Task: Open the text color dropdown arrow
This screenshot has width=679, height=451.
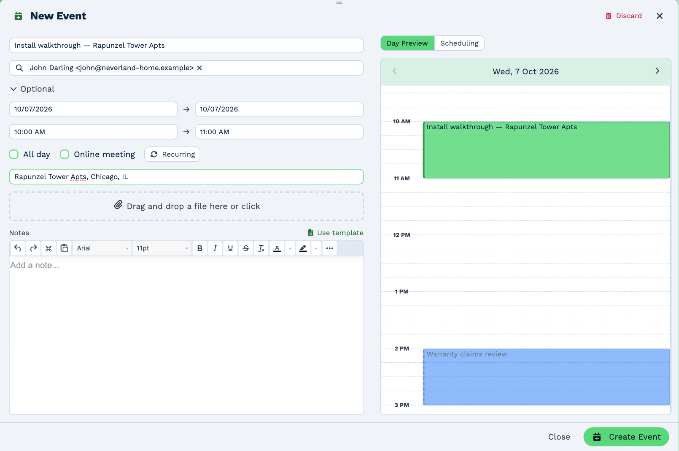Action: (x=290, y=248)
